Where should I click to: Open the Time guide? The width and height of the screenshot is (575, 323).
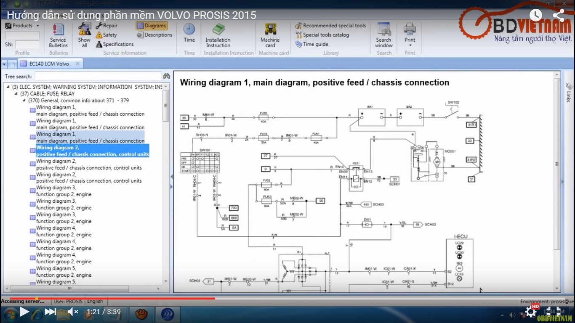click(x=312, y=44)
